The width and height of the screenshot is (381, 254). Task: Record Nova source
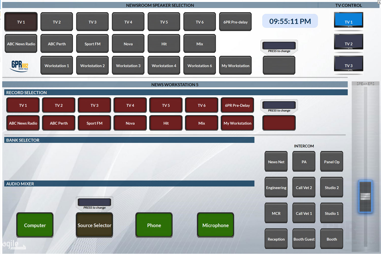[x=130, y=123]
